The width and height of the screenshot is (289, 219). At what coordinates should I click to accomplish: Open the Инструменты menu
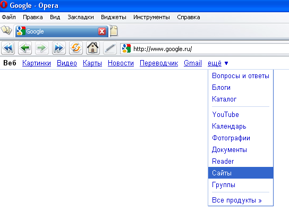(151, 17)
